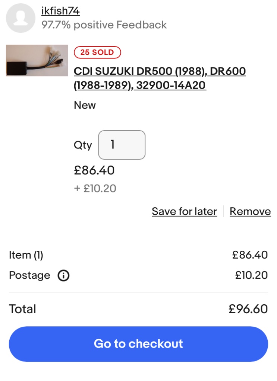Click the Total label in the summary
The width and height of the screenshot is (277, 381).
point(22,309)
